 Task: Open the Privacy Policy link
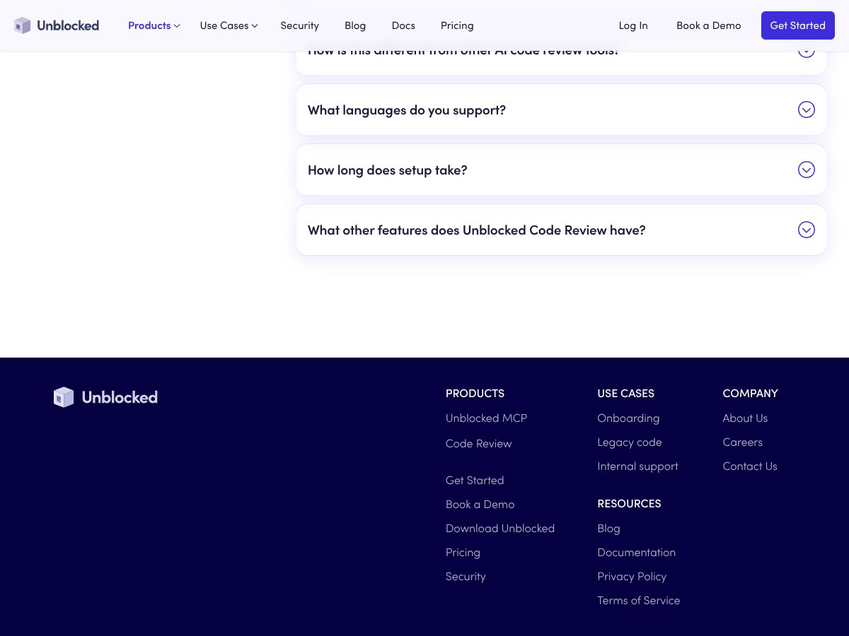click(632, 576)
